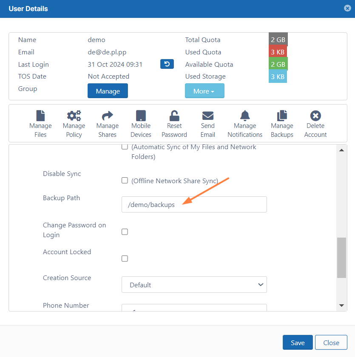Click the Delete Account icon
The image size is (355, 357).
click(315, 116)
